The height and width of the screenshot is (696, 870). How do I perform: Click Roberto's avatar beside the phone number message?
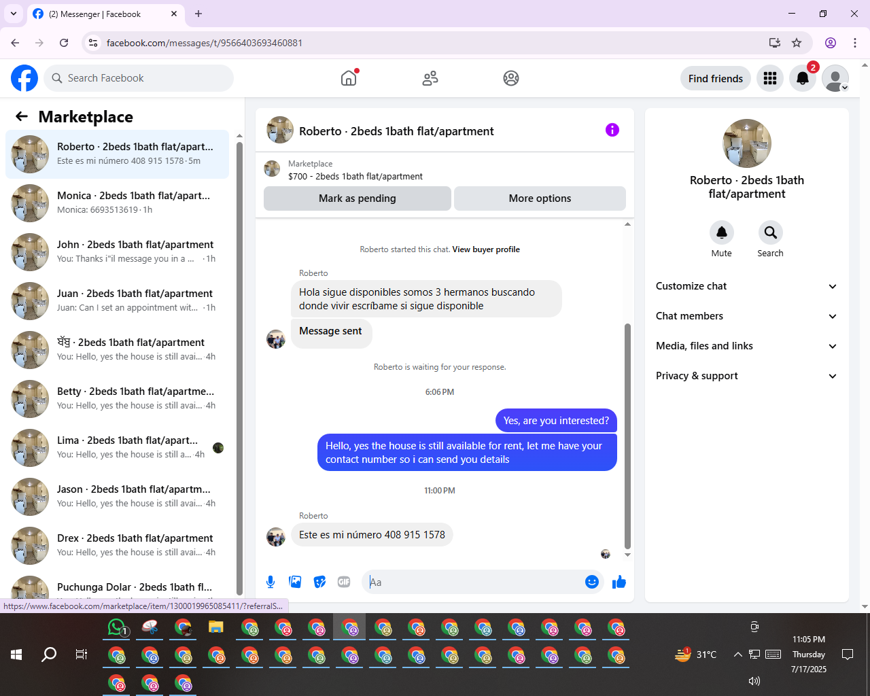coord(276,537)
